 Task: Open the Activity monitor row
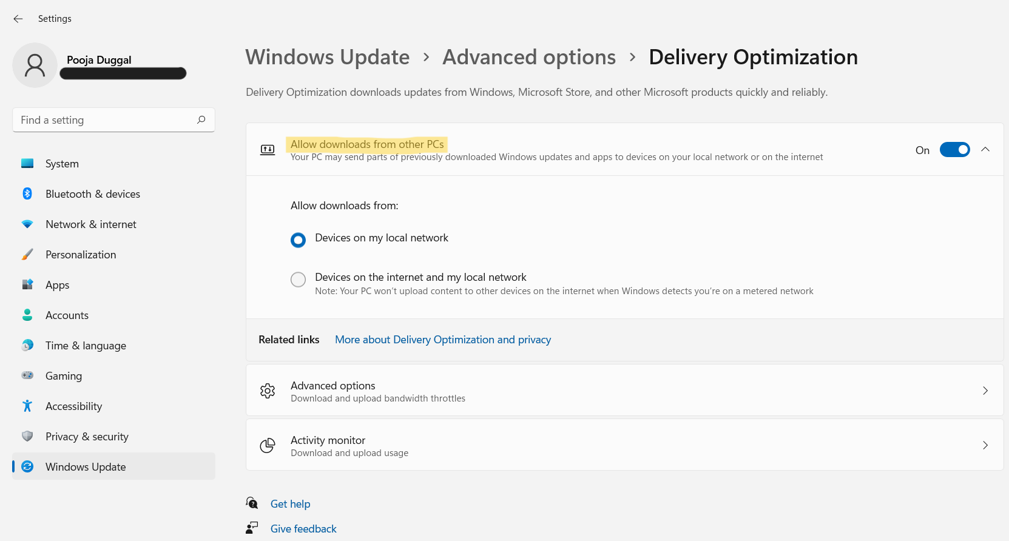pyautogui.click(x=624, y=445)
